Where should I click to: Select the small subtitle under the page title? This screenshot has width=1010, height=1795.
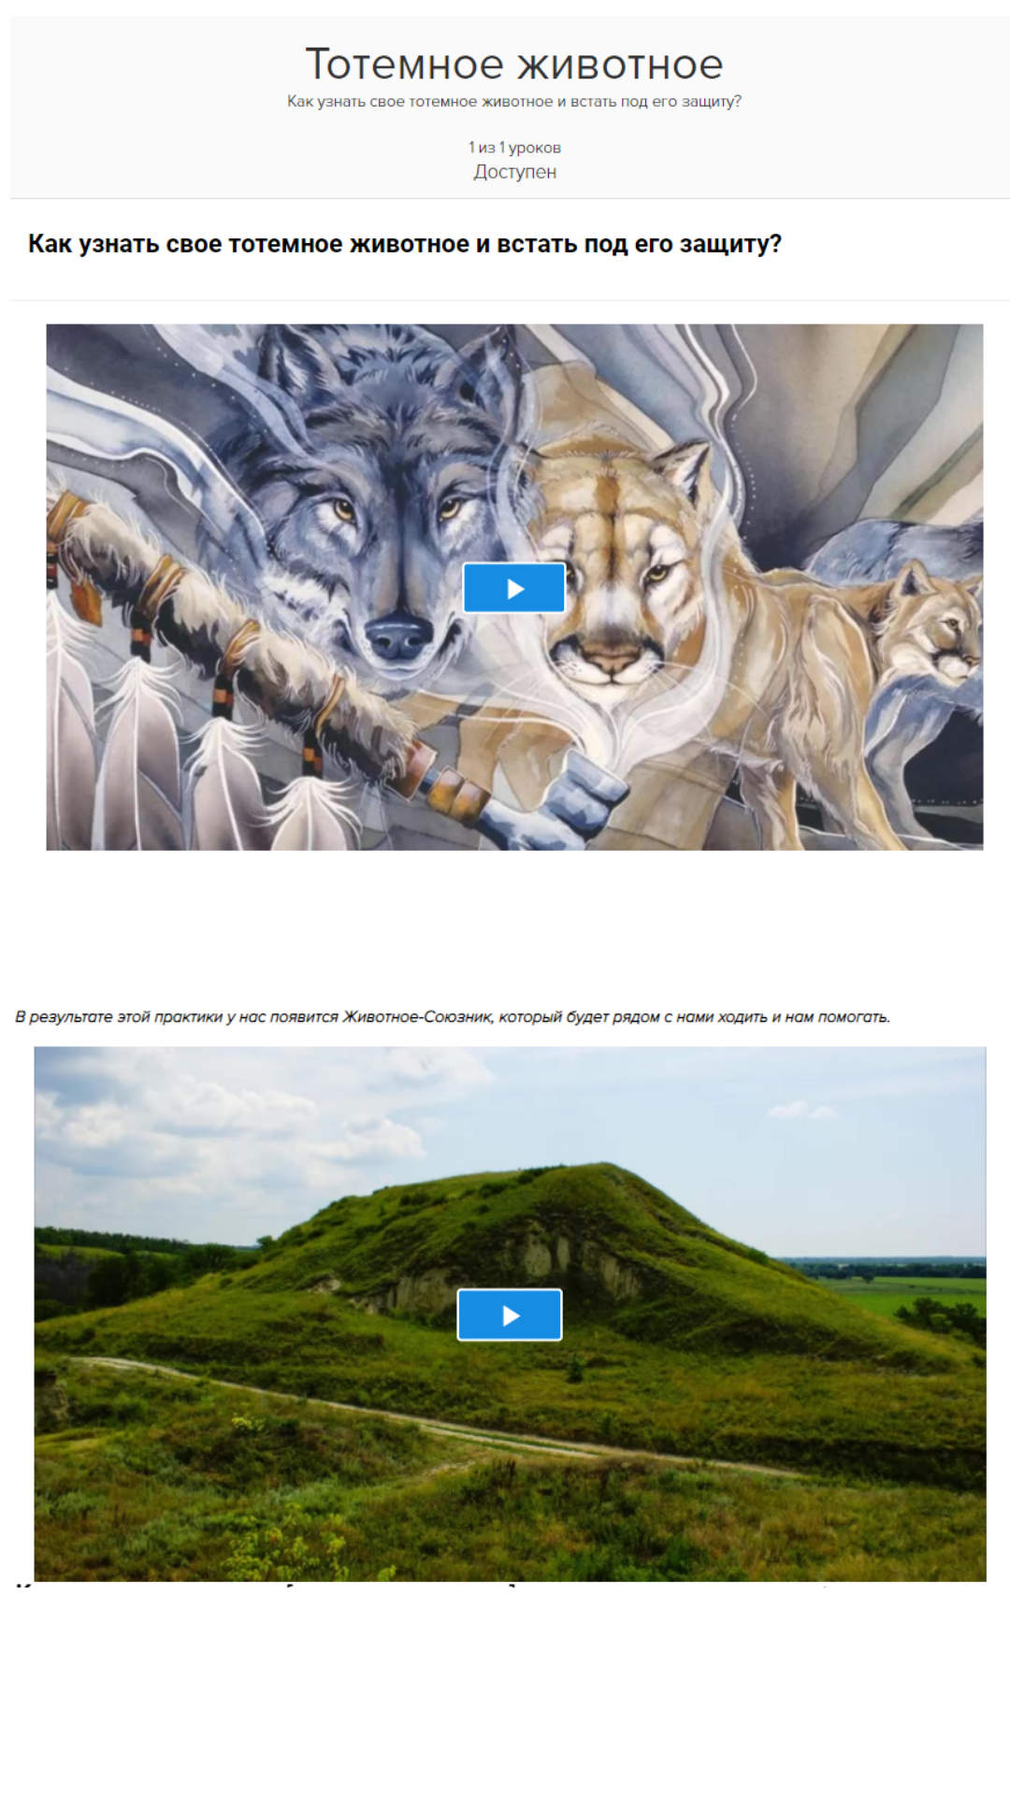coord(514,102)
